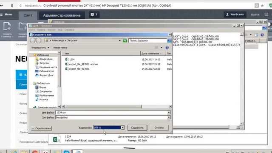Viewport: 272px width, 153px height.
Task: Click the horizontal scrollbar of file list
Action: (103, 106)
